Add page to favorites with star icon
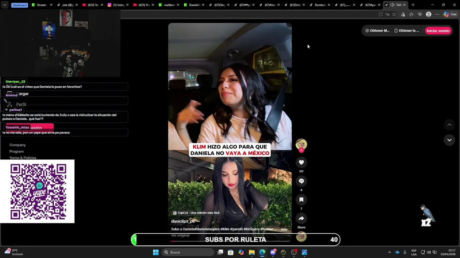460x258 pixels. point(394,14)
